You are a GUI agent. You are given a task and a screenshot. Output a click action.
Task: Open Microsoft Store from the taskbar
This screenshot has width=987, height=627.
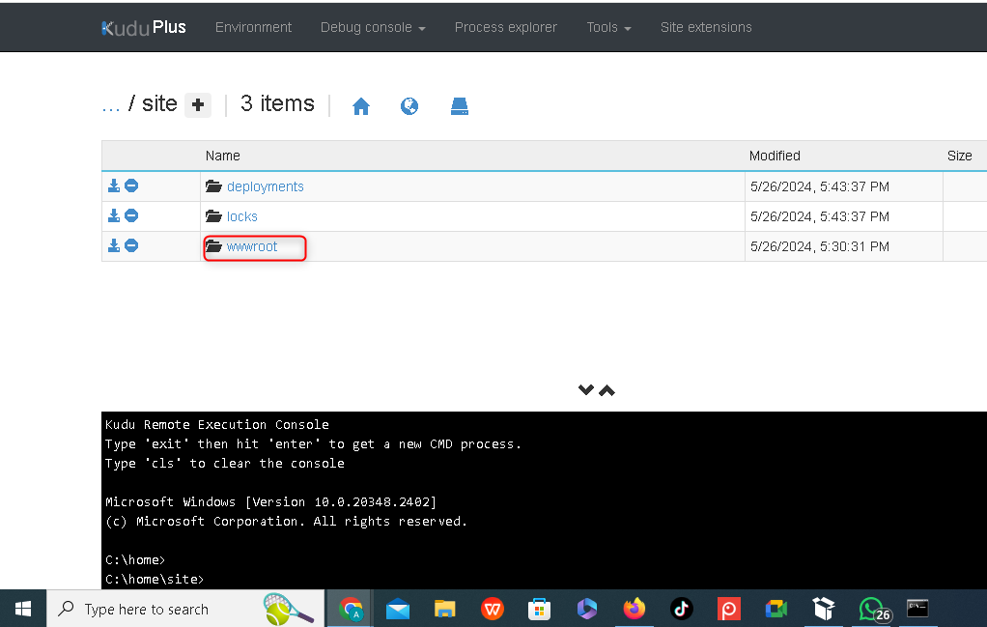(540, 610)
